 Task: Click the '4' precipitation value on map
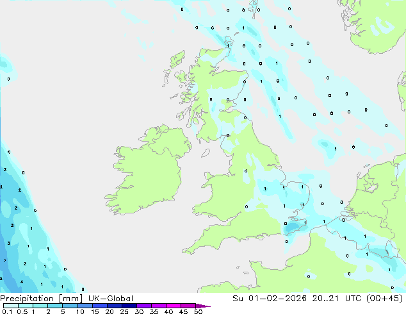coord(22,281)
